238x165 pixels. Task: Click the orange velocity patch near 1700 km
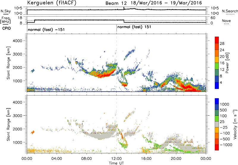click(33, 132)
